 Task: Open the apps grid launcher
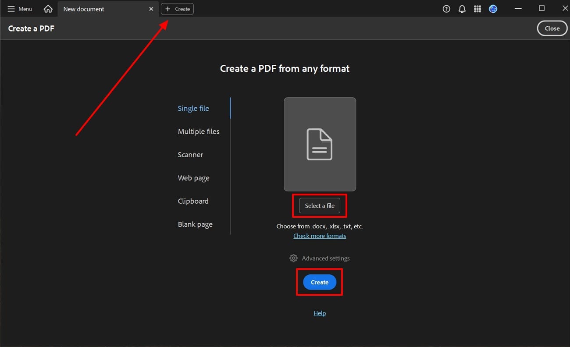pos(477,9)
